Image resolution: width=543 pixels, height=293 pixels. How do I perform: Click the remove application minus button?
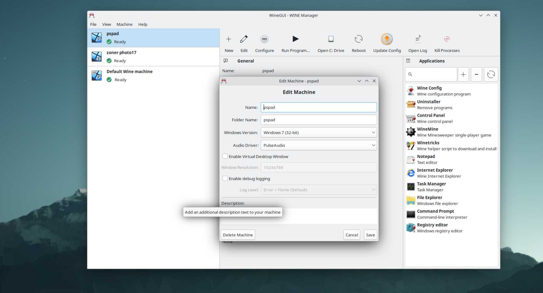476,74
